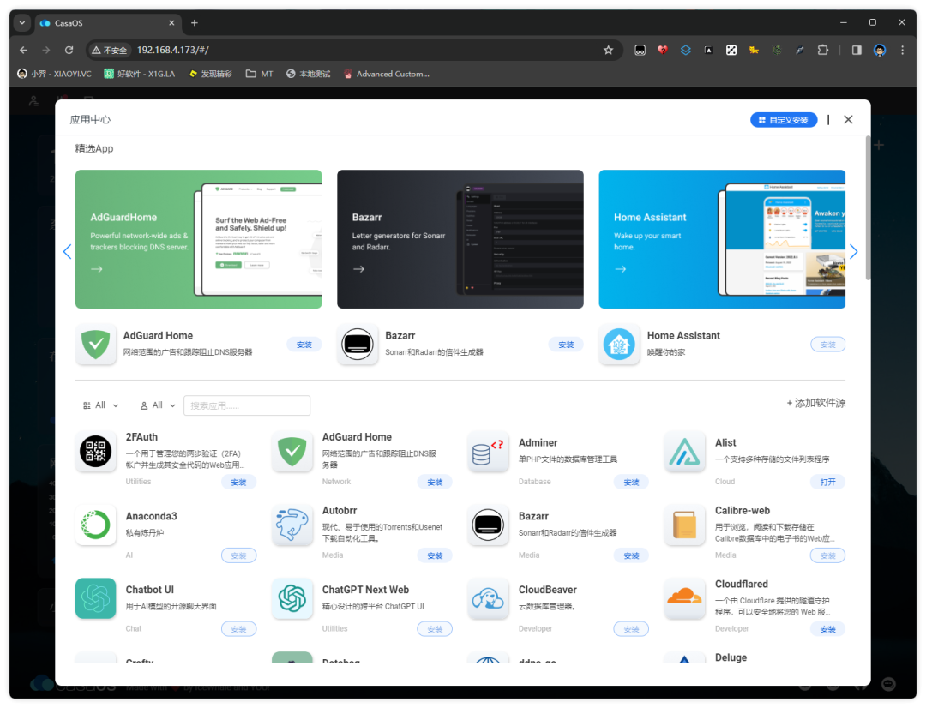Select the Autobrr rabbit icon
This screenshot has height=708, width=926.
(292, 525)
